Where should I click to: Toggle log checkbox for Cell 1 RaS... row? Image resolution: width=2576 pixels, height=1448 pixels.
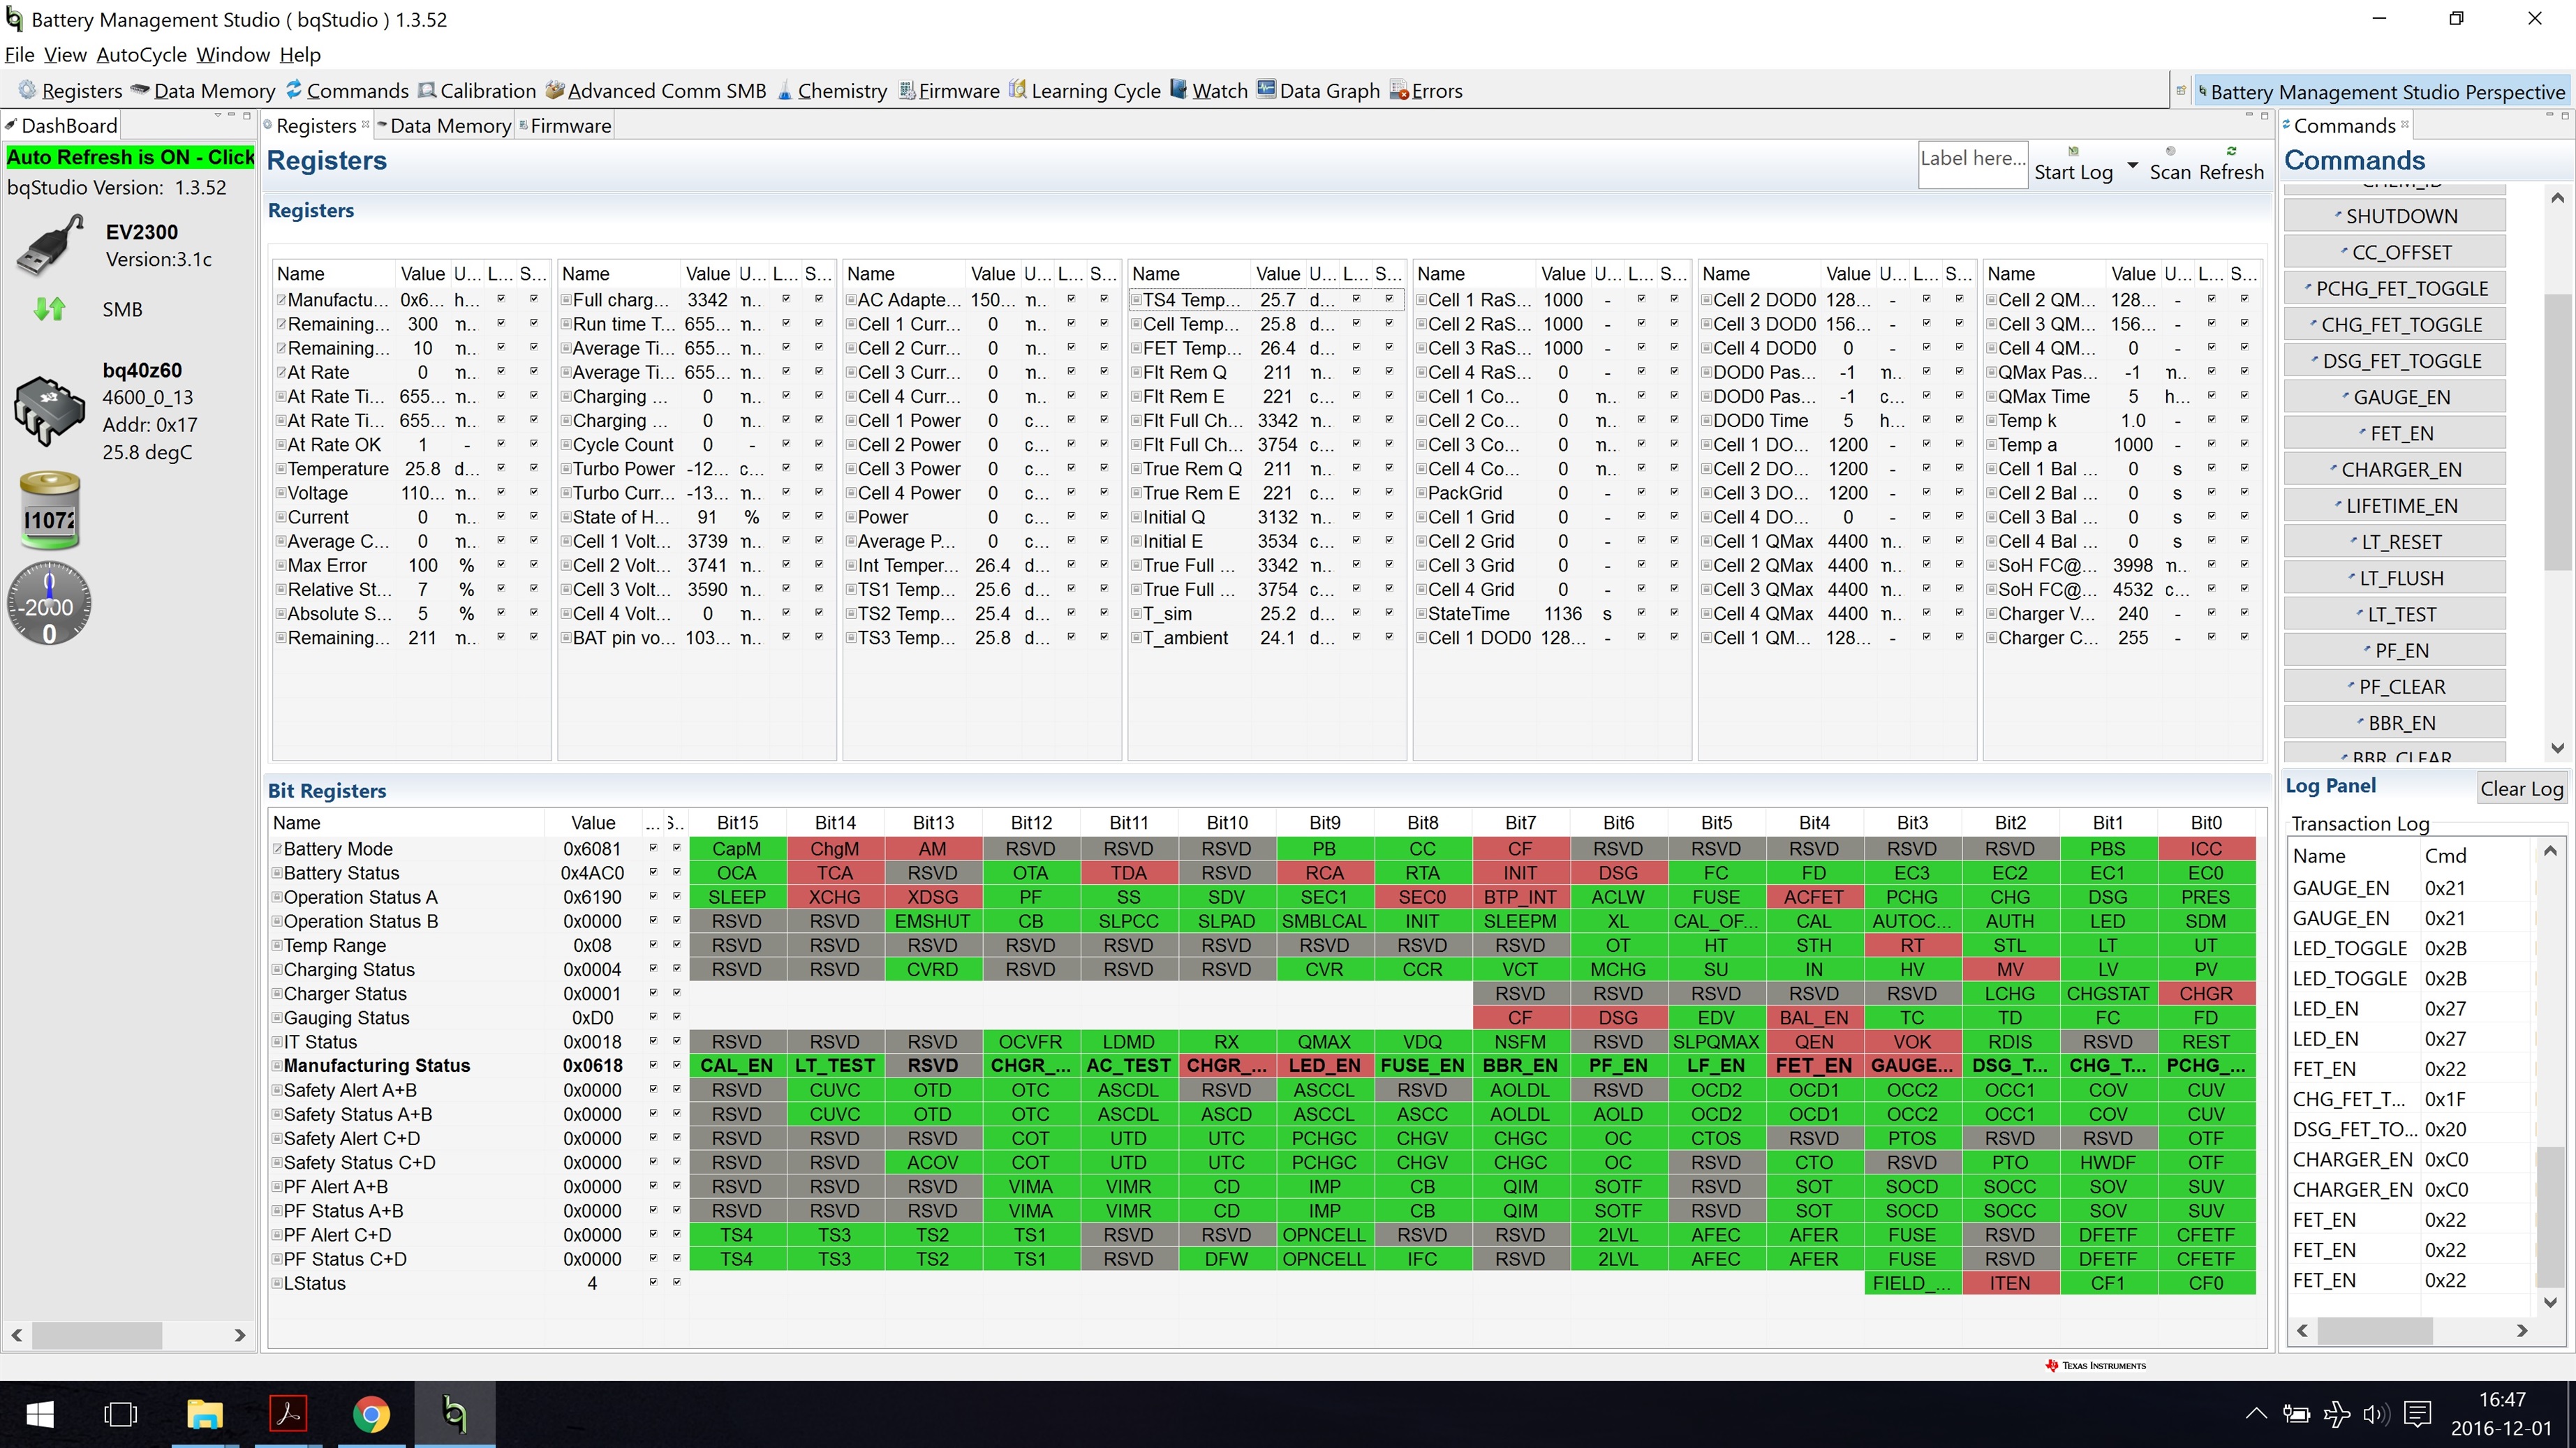[1641, 300]
